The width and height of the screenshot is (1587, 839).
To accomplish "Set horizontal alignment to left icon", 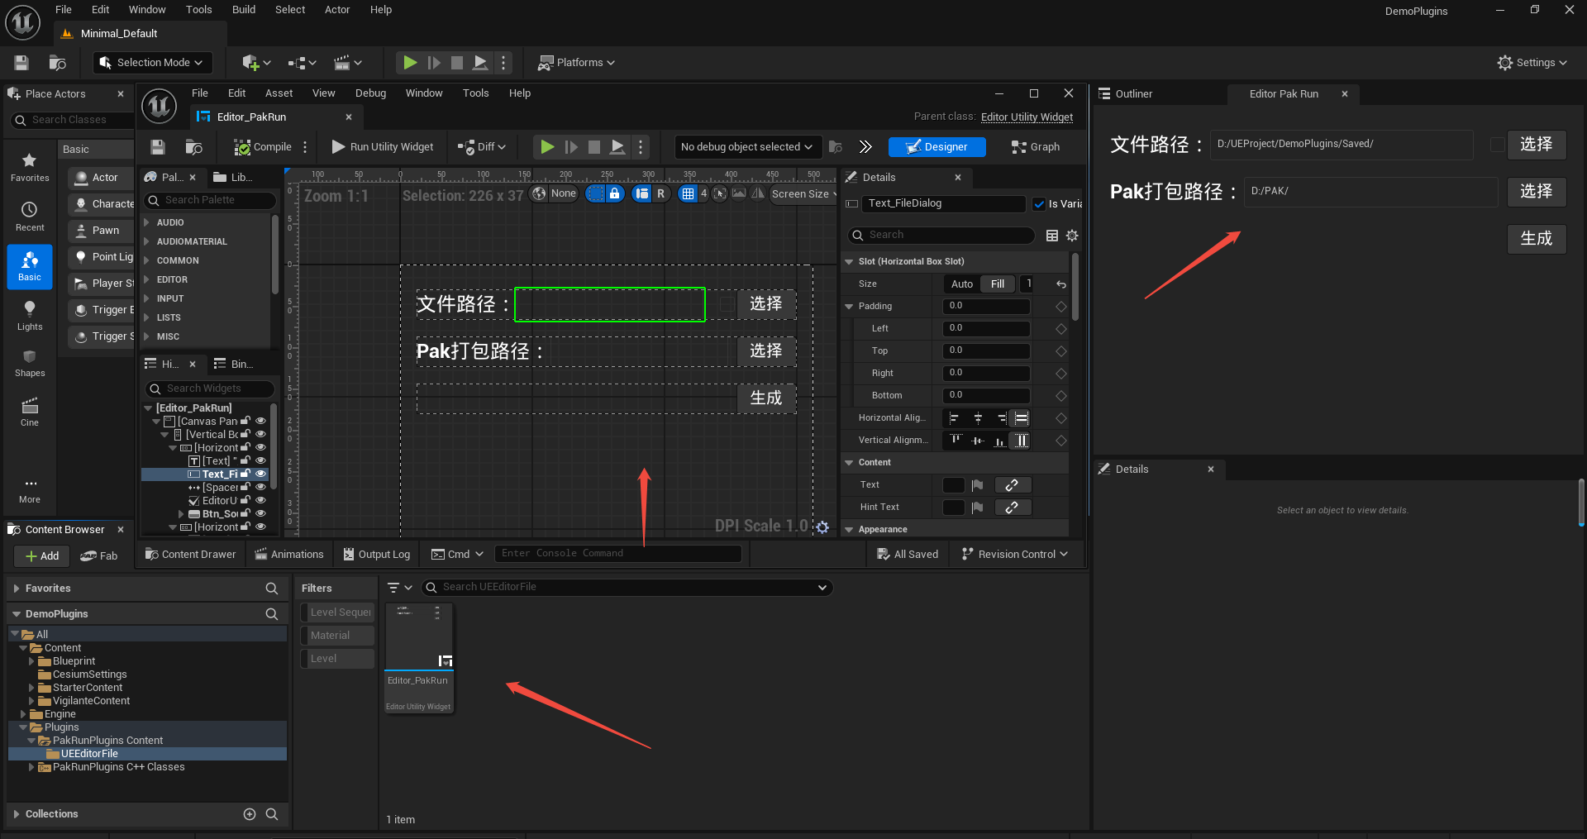I will 954,418.
